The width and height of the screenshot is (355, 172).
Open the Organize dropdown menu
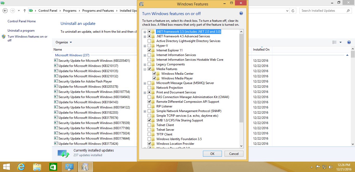[64, 42]
